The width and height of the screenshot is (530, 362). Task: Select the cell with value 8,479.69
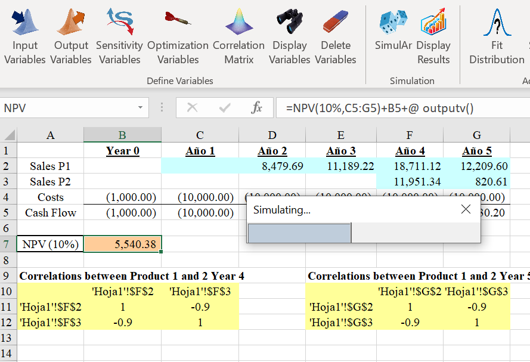(x=272, y=166)
